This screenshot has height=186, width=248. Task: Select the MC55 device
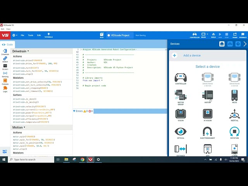tap(234, 96)
